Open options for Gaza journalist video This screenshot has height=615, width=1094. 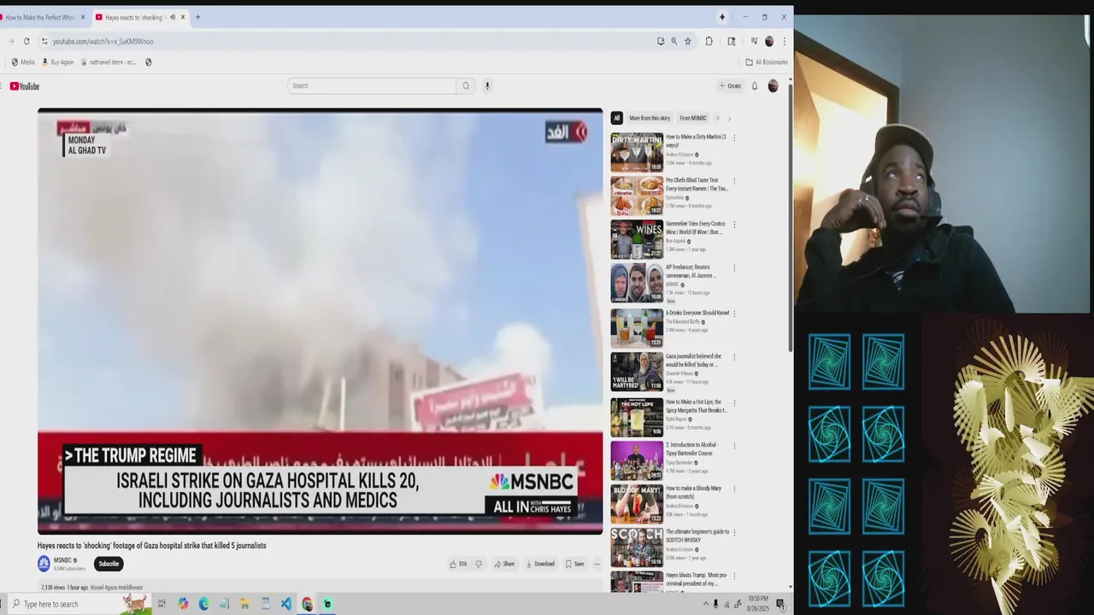click(x=734, y=357)
